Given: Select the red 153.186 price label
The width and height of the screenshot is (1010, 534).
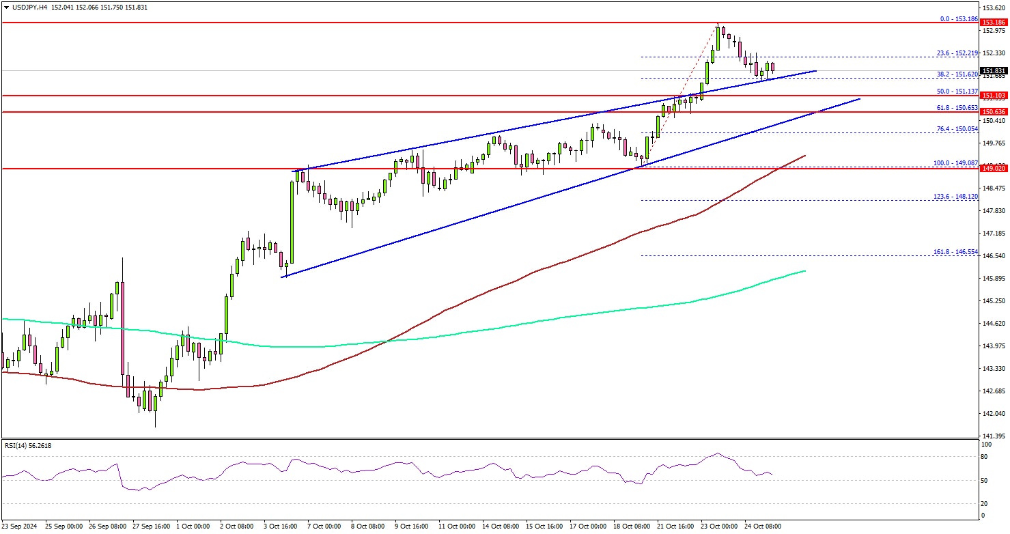Looking at the screenshot, I should (x=994, y=23).
